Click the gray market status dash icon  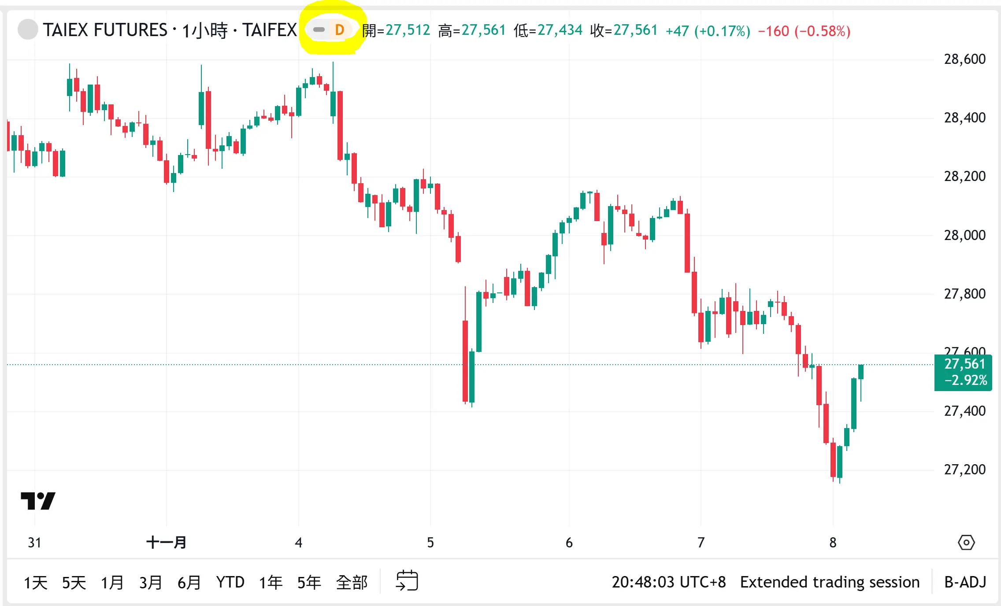(x=319, y=30)
